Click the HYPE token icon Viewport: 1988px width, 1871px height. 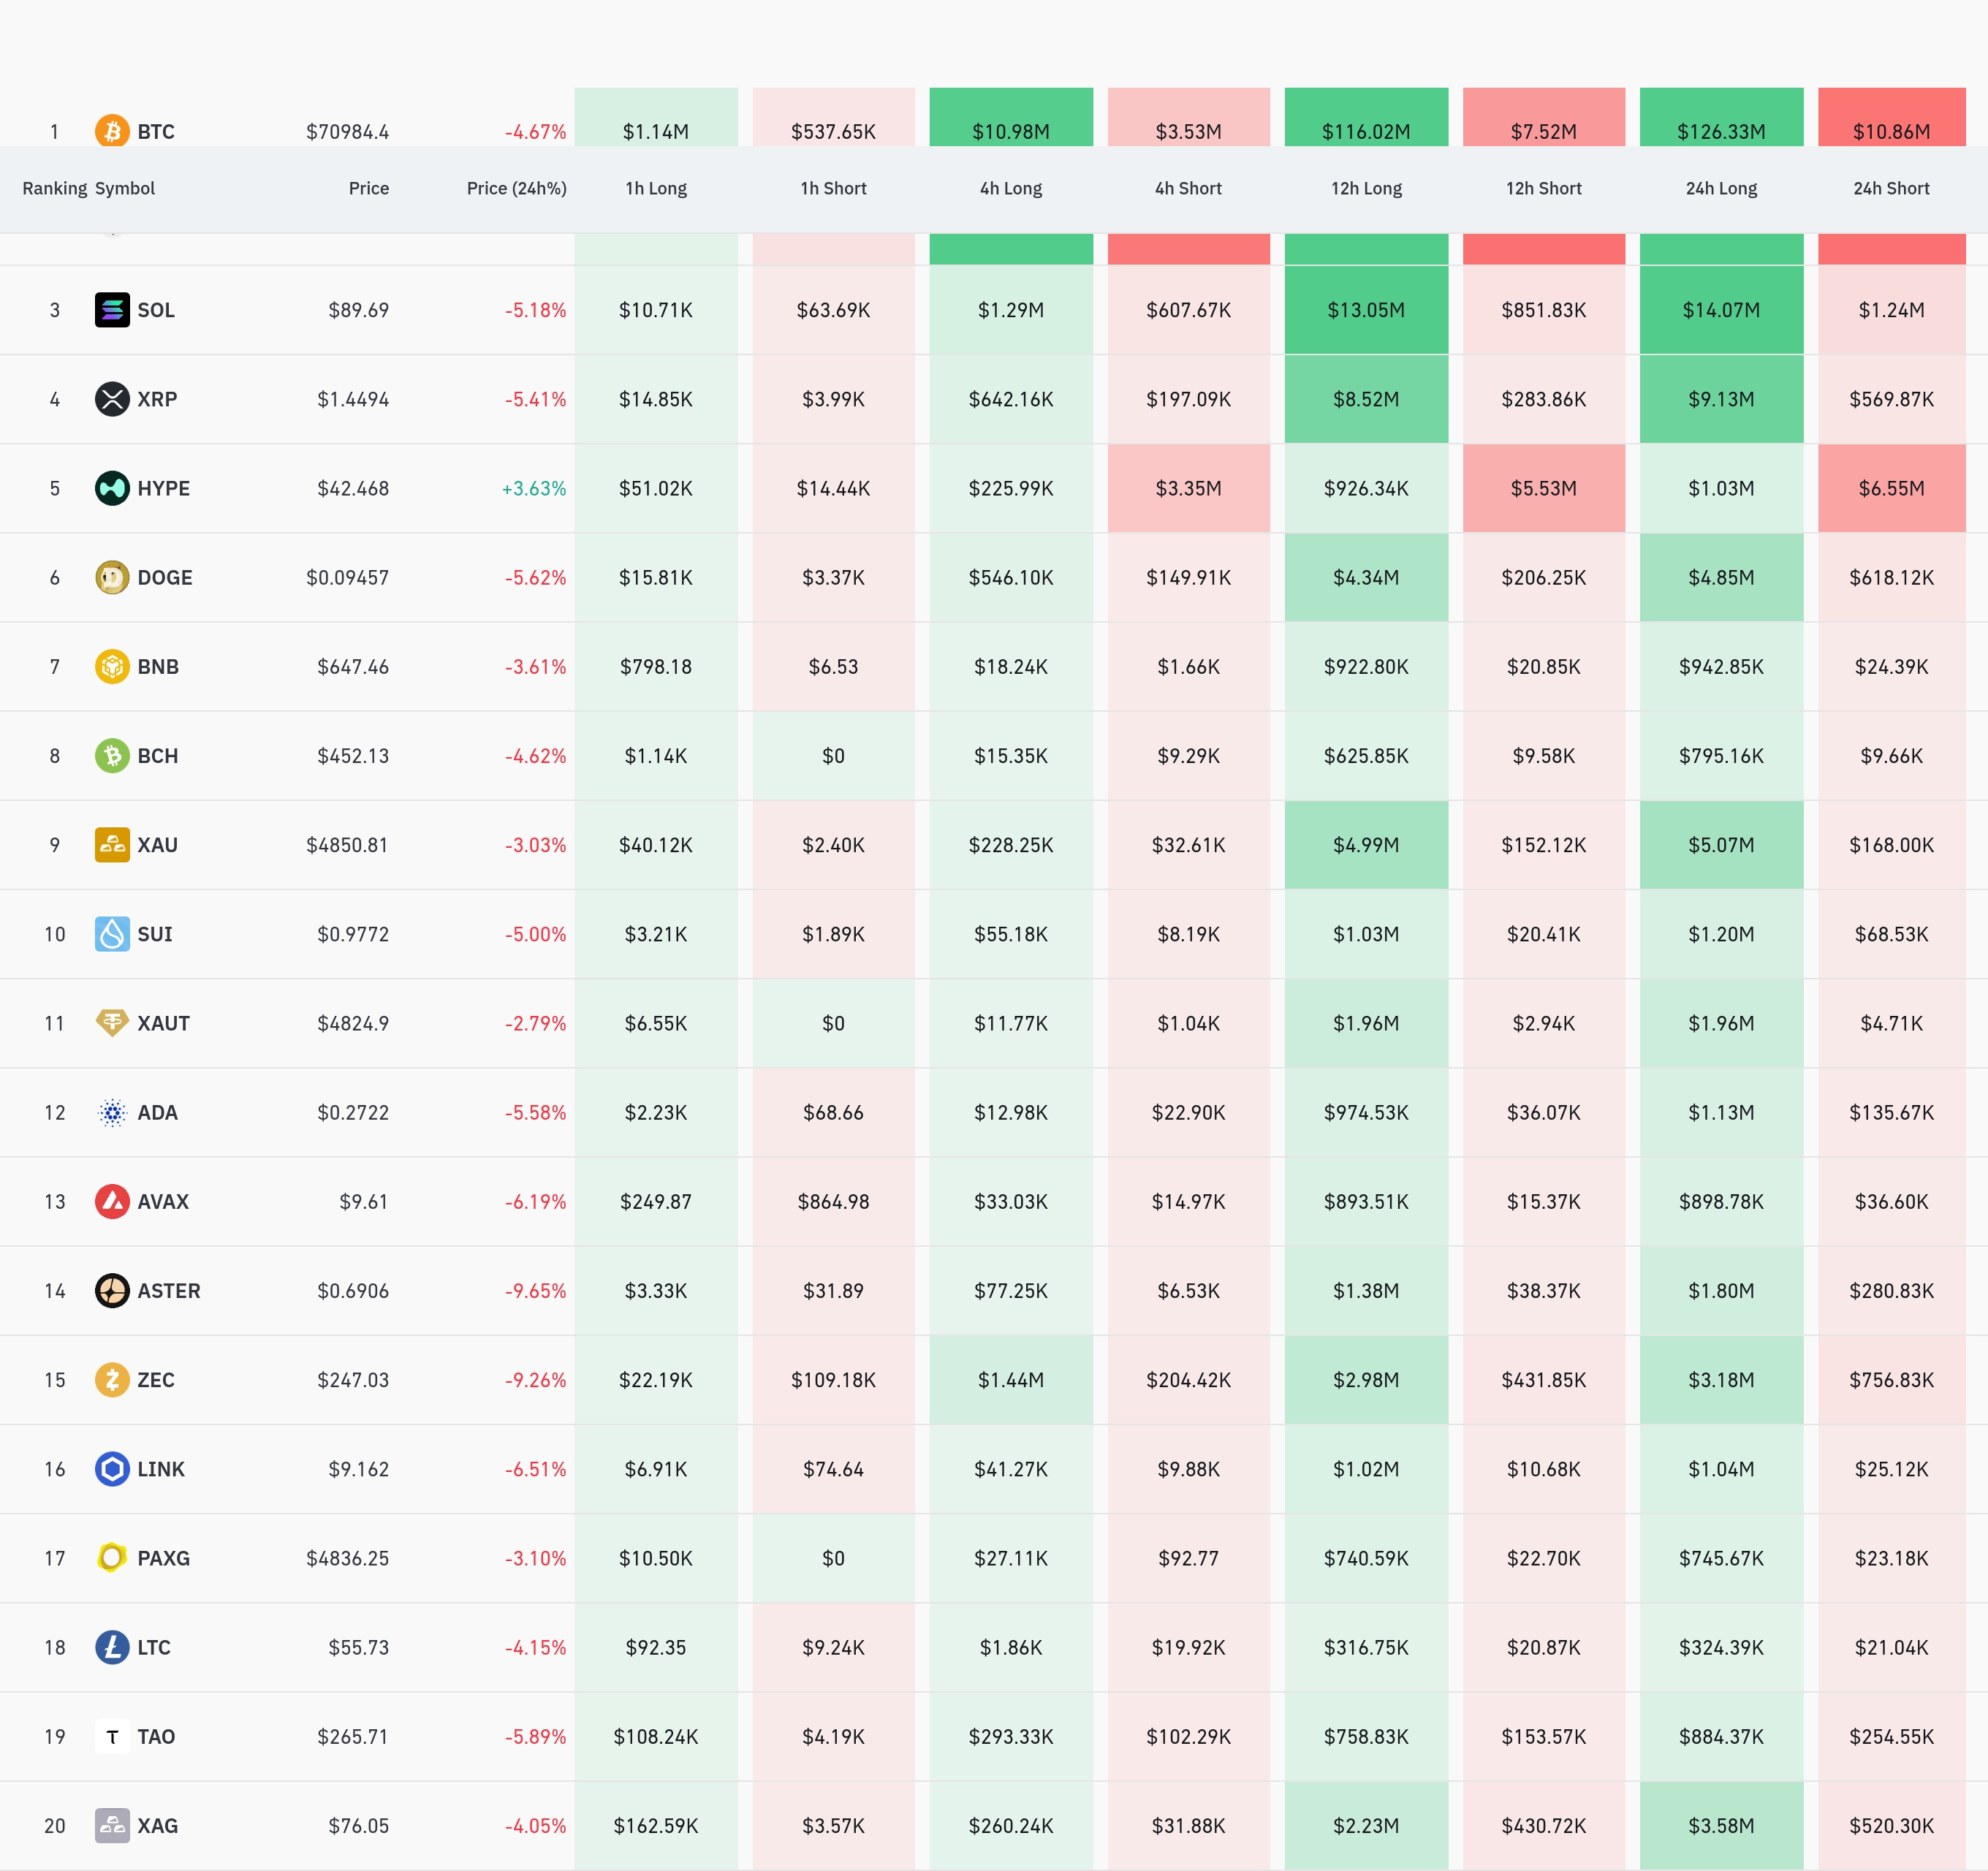pos(112,488)
